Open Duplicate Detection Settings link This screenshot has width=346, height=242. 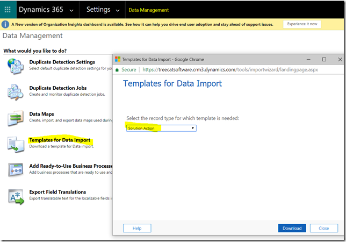coord(62,62)
